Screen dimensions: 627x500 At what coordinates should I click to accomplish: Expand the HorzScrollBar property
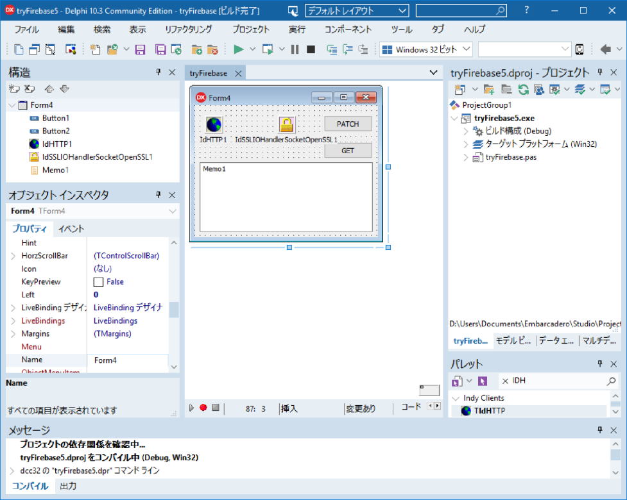tap(13, 256)
